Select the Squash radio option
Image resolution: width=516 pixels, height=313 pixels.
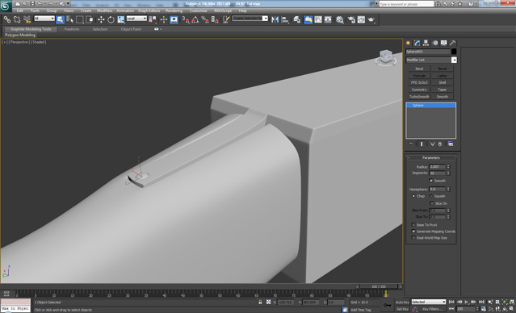430,196
